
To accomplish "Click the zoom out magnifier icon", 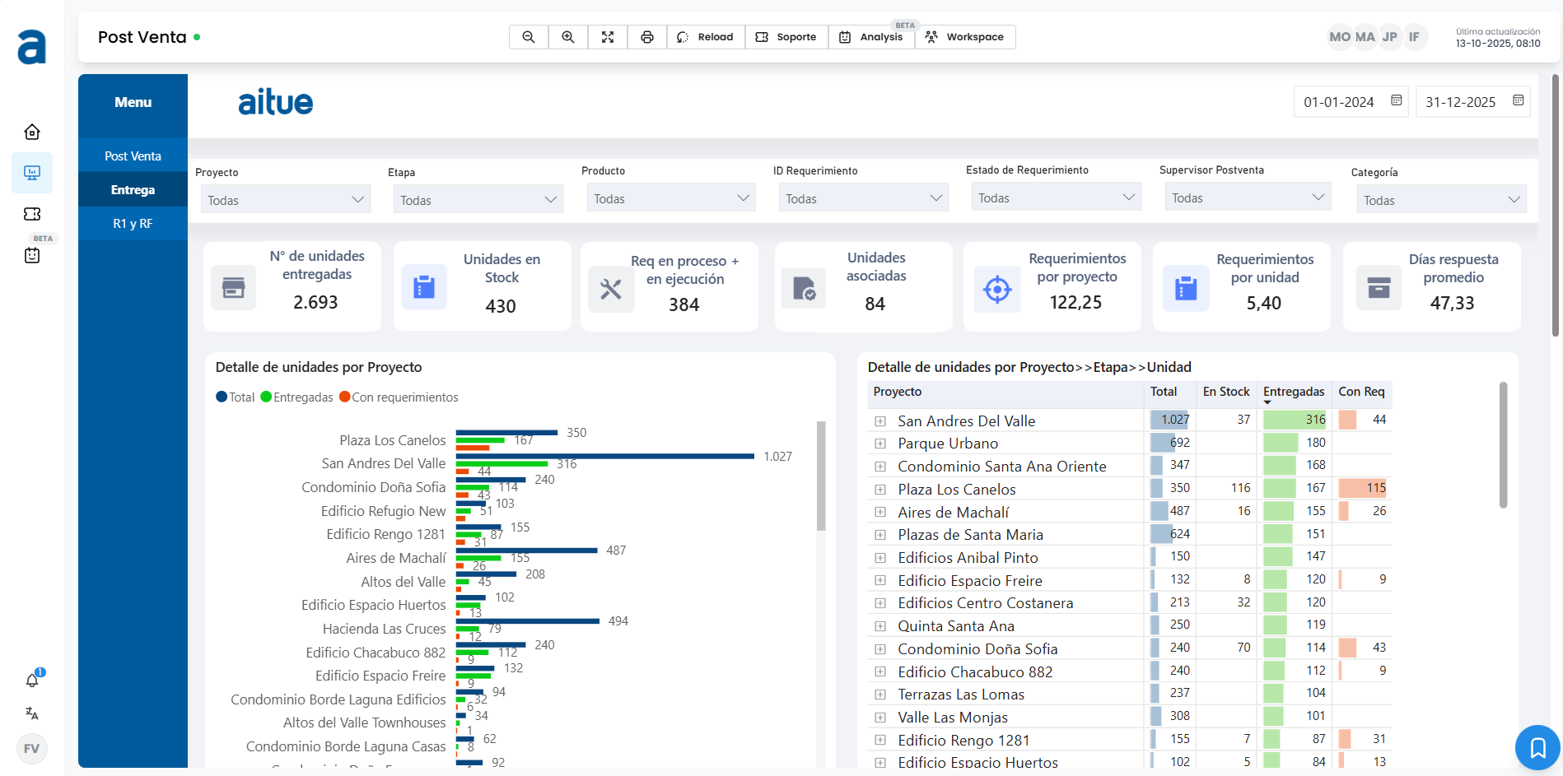I will [529, 37].
